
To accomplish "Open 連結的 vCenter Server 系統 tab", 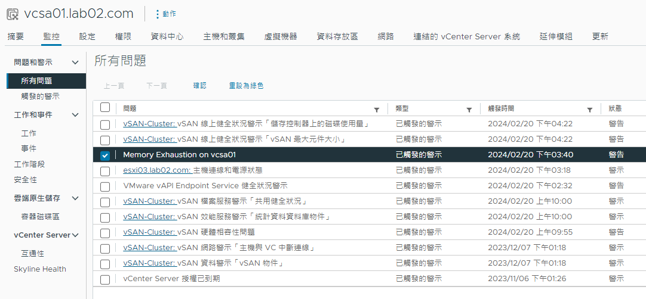I will 467,36.
